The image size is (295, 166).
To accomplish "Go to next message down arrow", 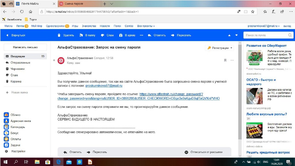I will (x=237, y=35).
